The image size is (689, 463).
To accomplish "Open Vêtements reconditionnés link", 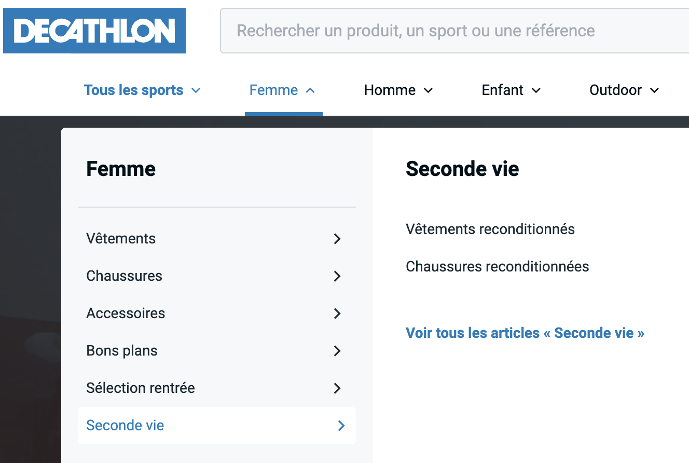I will tap(490, 229).
